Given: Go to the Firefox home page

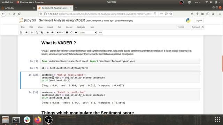Looking at the screenshot, I should click(x=19, y=14).
